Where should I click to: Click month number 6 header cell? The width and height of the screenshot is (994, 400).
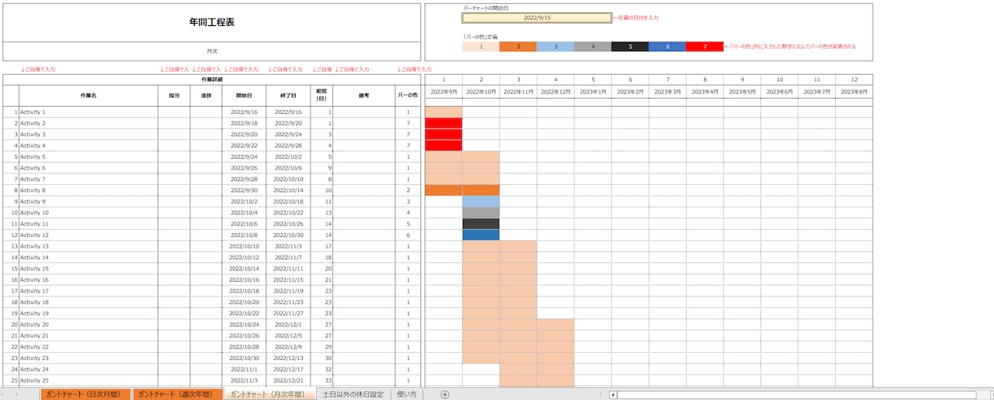point(631,80)
